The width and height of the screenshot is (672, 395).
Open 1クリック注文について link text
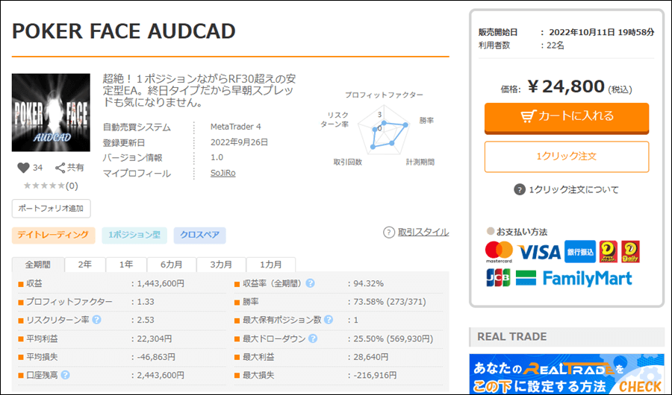pos(573,189)
